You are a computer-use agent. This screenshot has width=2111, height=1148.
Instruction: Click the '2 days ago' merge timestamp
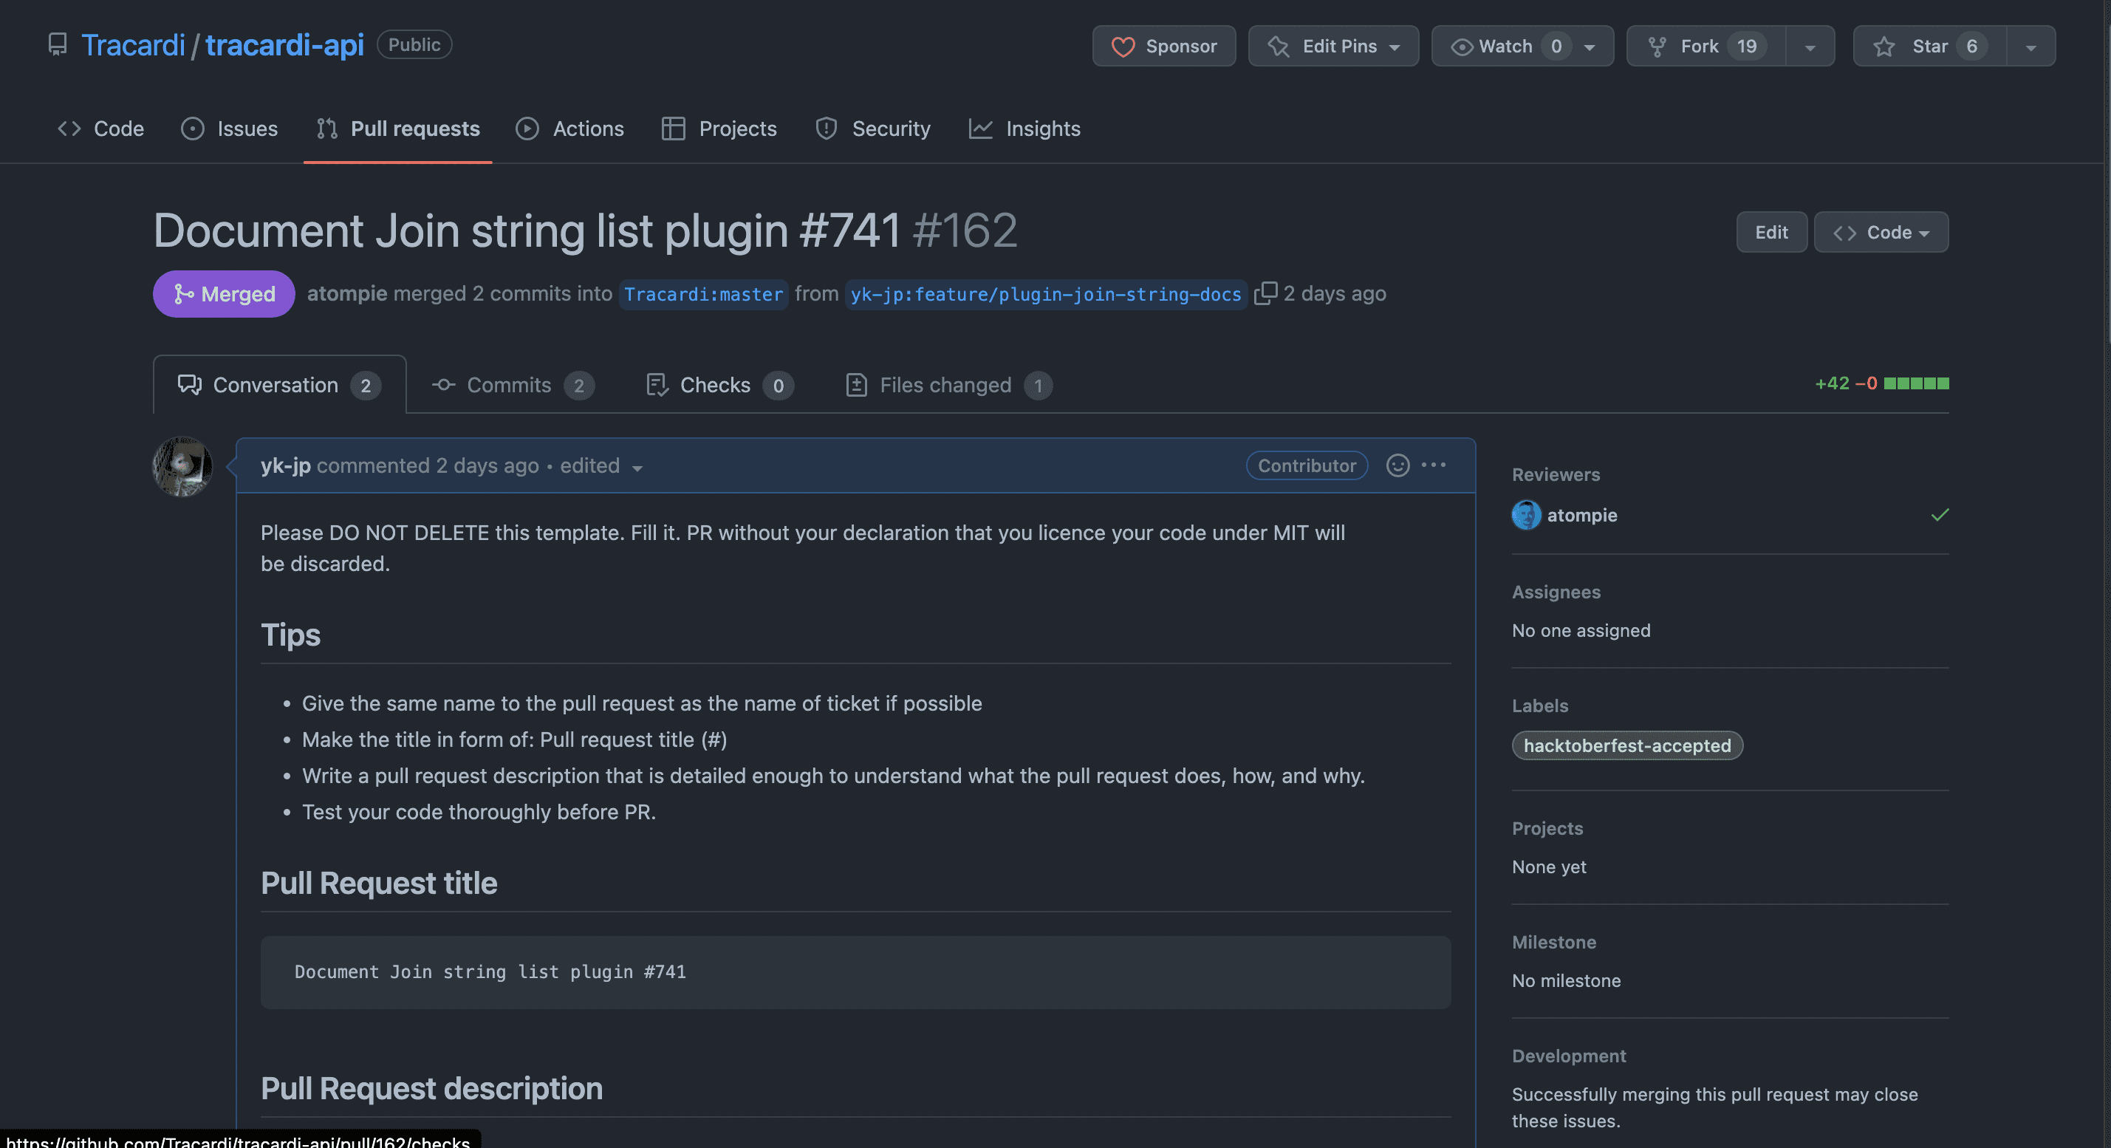coord(1334,293)
